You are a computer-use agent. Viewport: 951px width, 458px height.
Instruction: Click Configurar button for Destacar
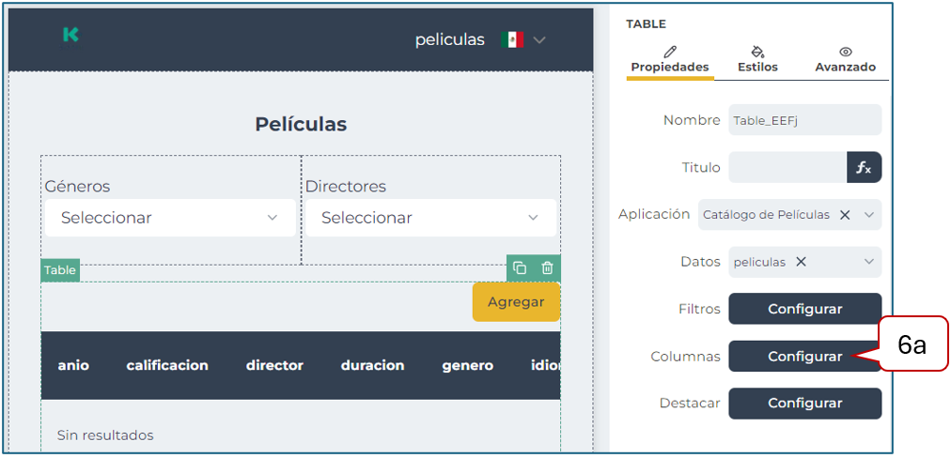[x=804, y=403]
